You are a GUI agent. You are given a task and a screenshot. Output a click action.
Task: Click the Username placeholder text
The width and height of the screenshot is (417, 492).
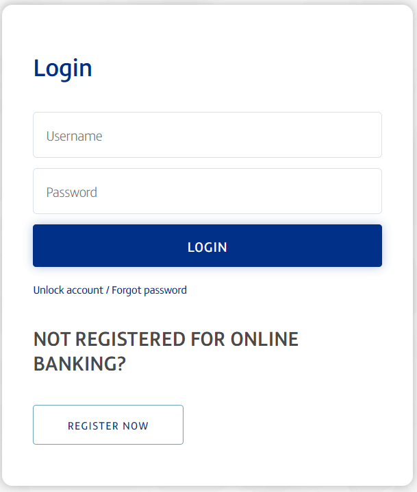[x=74, y=136]
